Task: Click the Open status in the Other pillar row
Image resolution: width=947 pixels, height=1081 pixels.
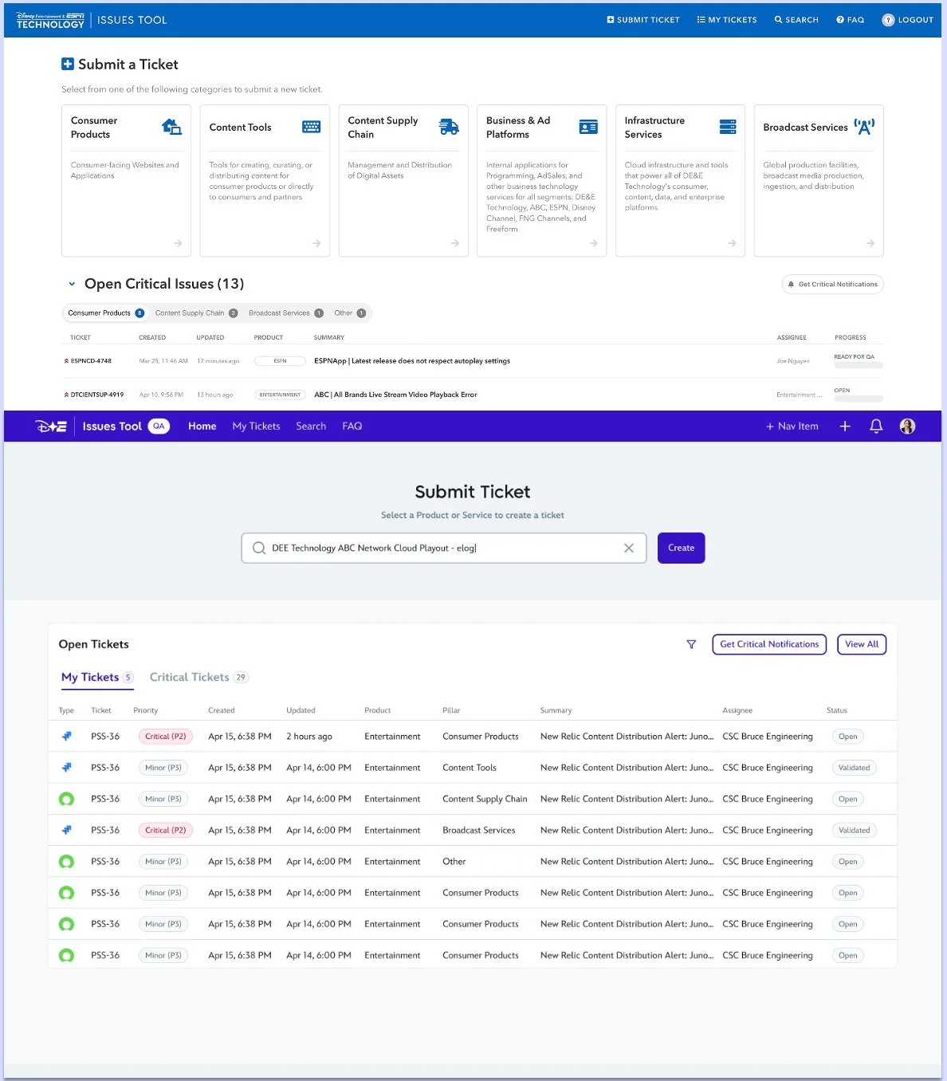Action: [x=847, y=862]
